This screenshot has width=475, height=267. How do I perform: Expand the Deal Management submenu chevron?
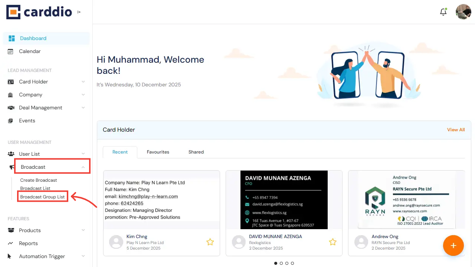tap(83, 108)
